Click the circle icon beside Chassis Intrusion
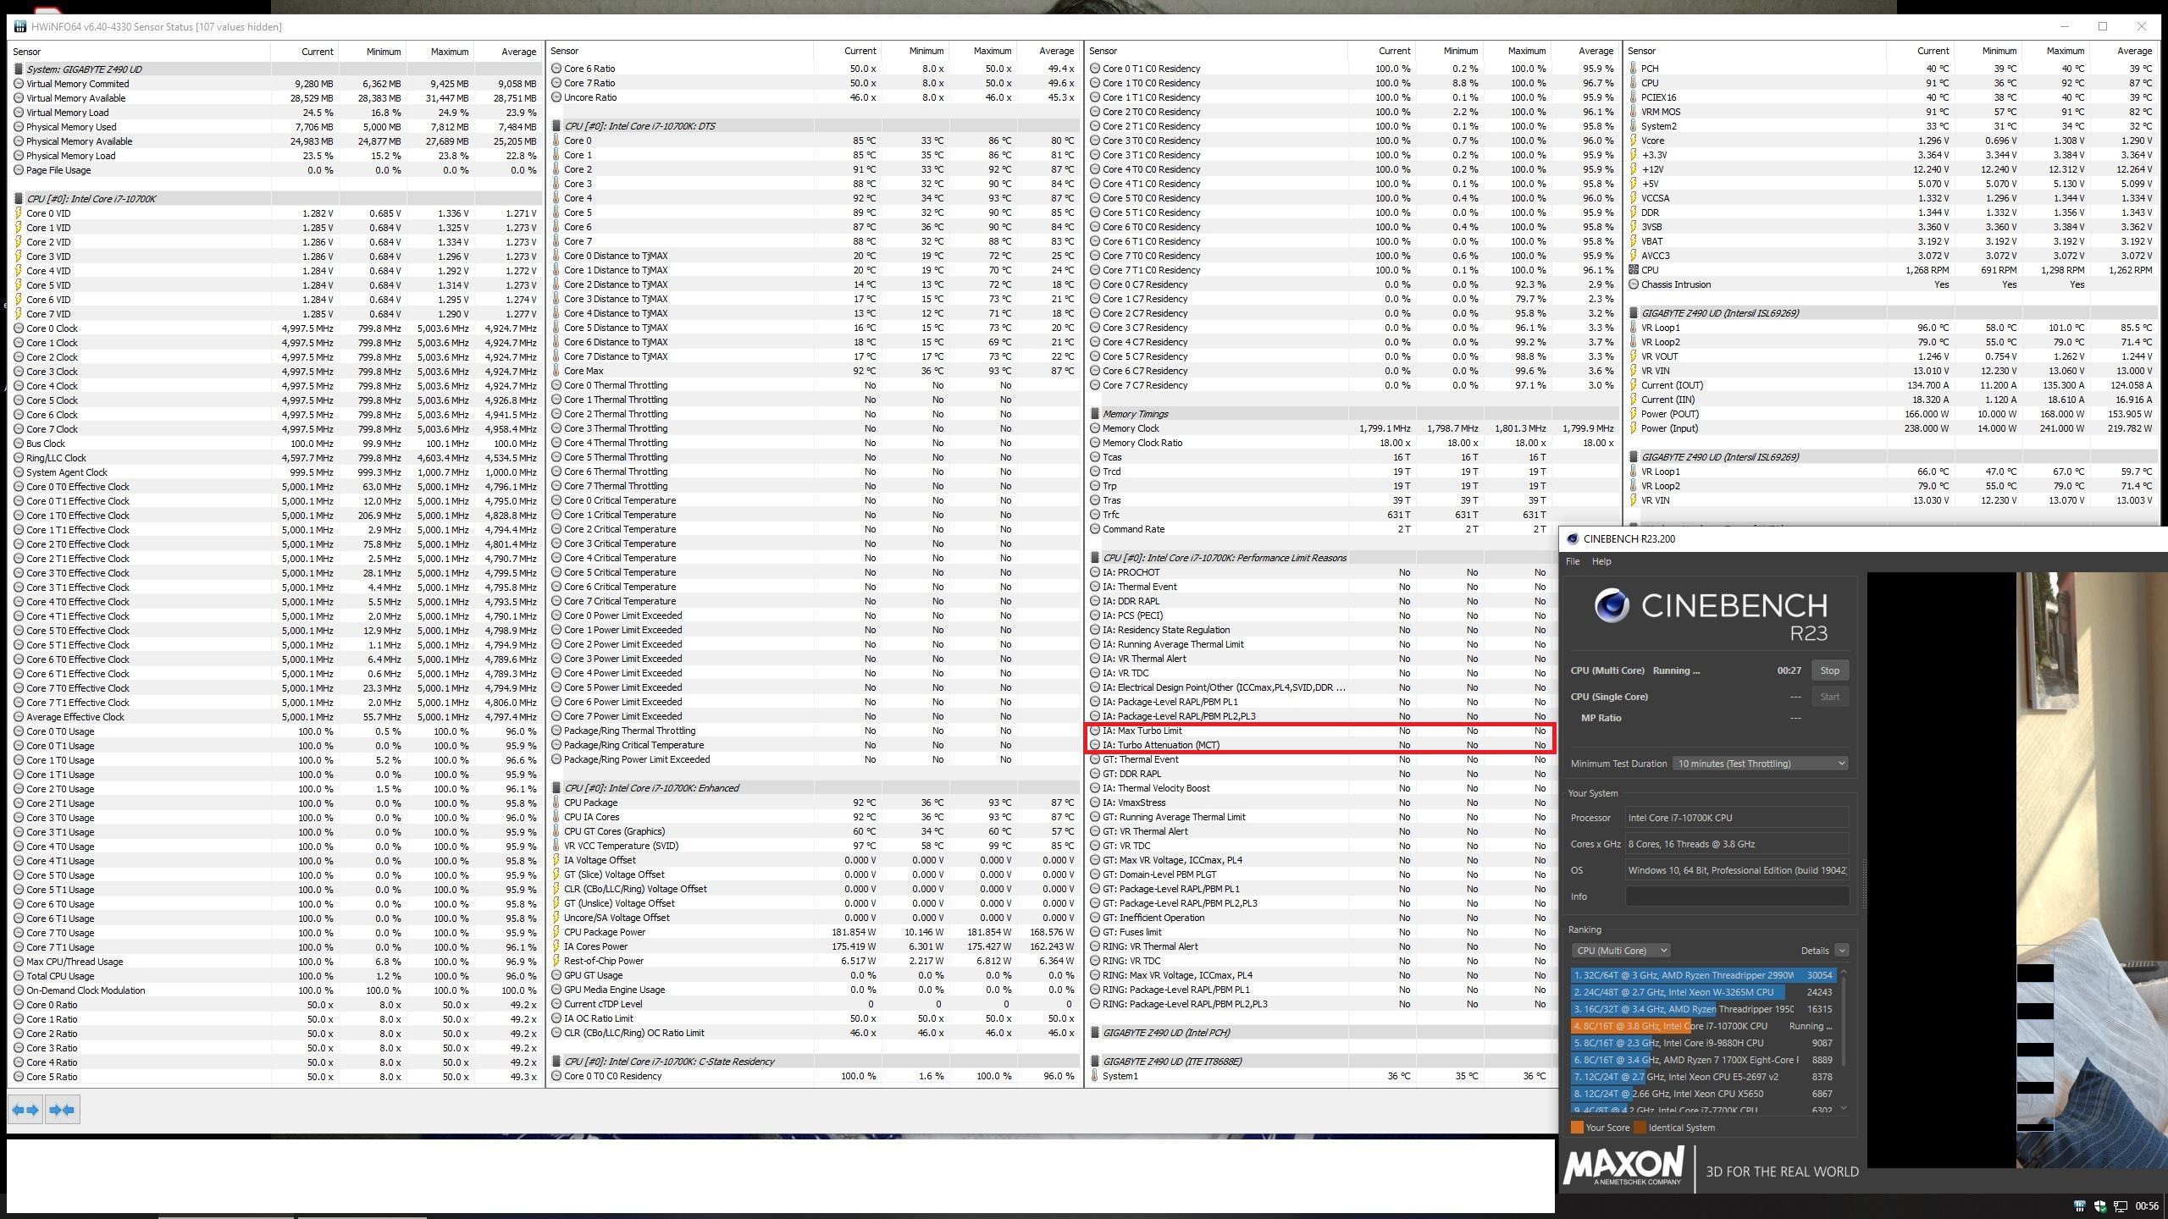This screenshot has width=2168, height=1219. click(1634, 284)
